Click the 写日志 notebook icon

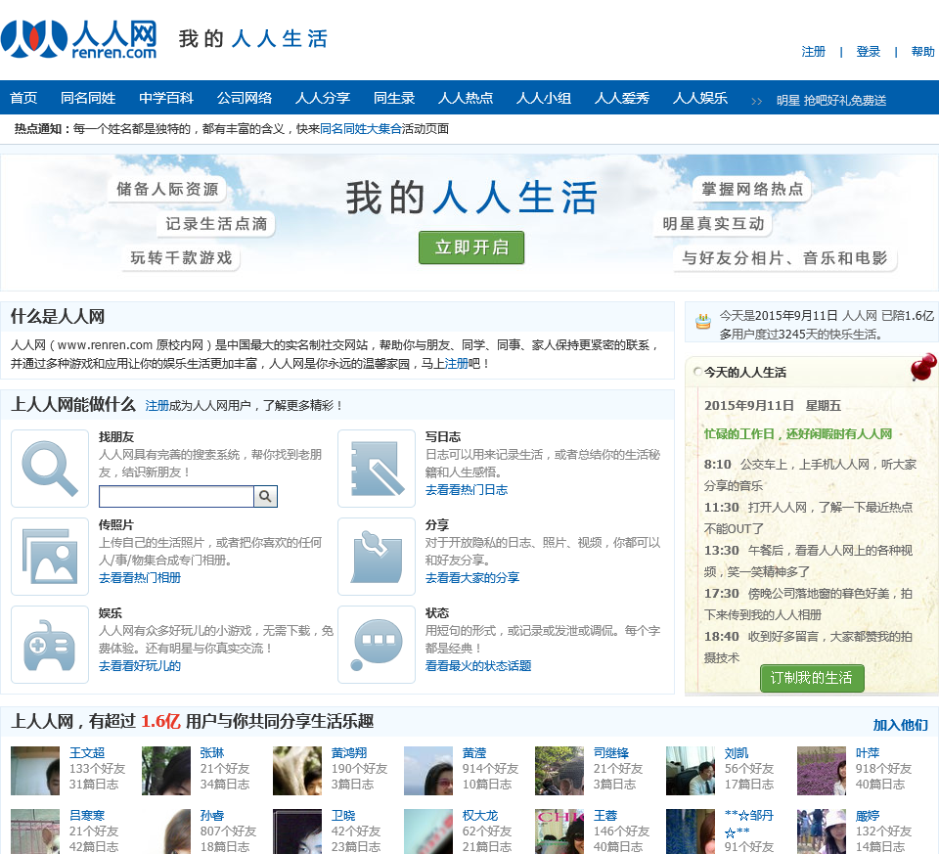click(x=377, y=469)
